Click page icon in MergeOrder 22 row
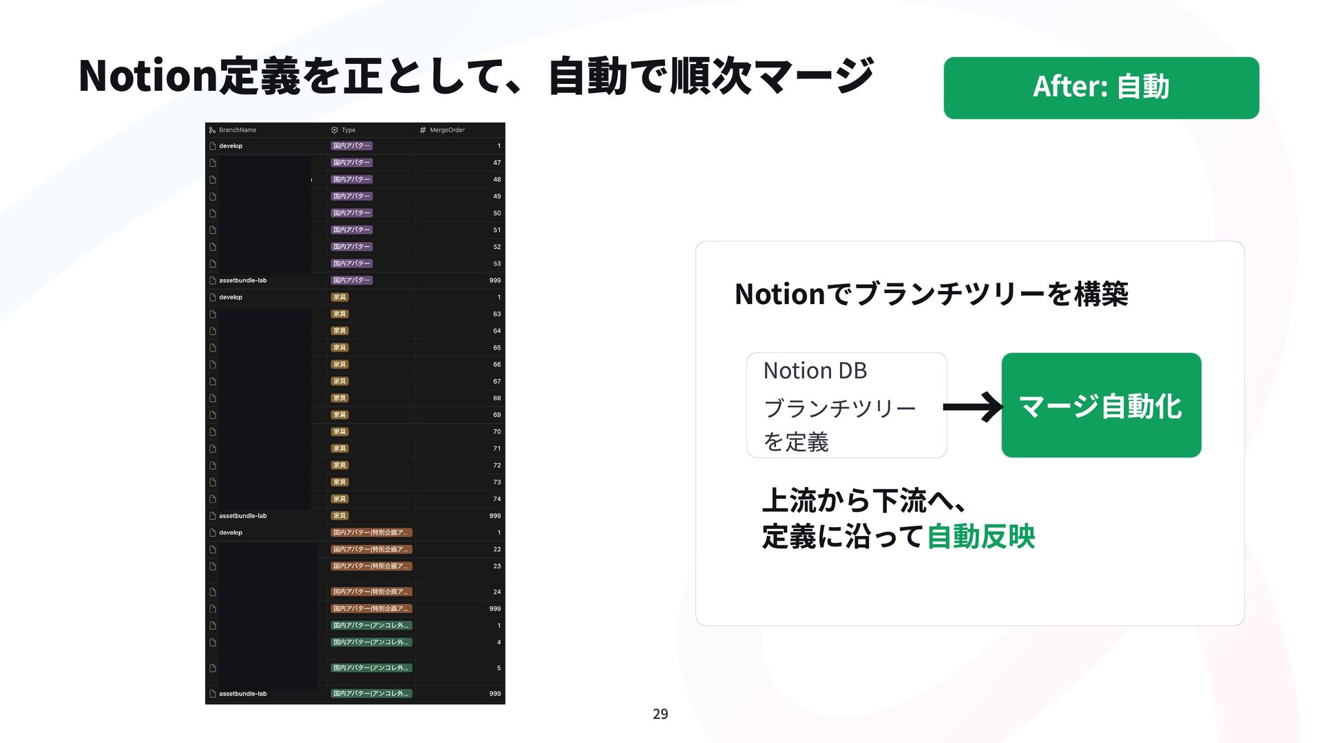The image size is (1322, 743). (x=213, y=550)
